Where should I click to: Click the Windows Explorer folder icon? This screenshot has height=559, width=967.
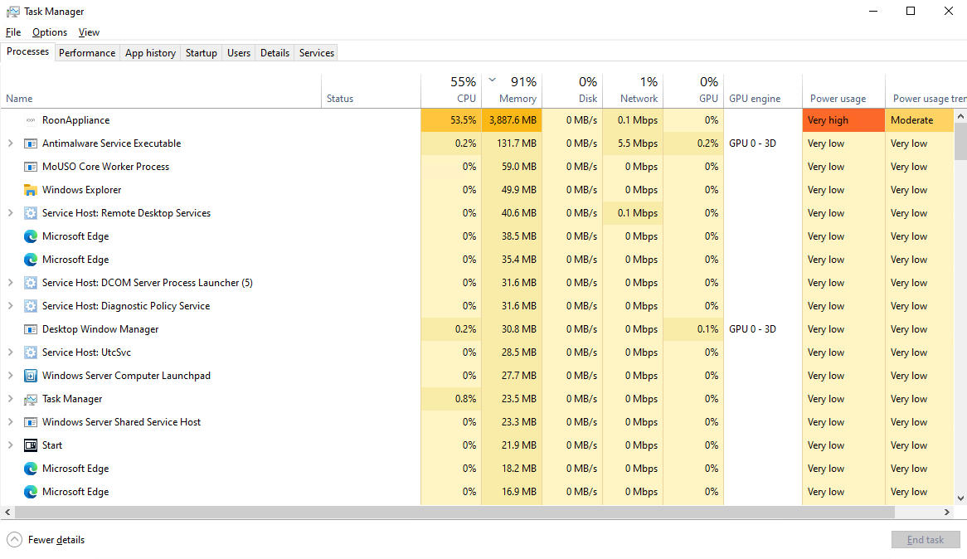point(30,190)
